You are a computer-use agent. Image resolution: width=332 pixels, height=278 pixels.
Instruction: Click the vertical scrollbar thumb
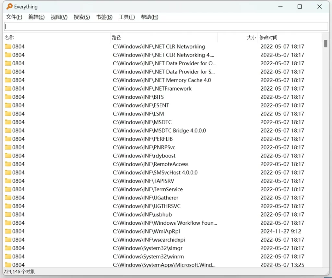point(326,44)
